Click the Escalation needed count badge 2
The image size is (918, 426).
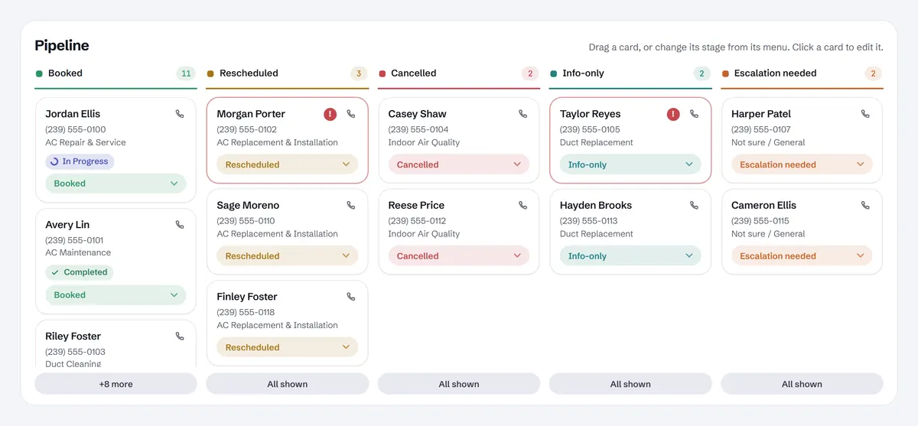(x=874, y=73)
